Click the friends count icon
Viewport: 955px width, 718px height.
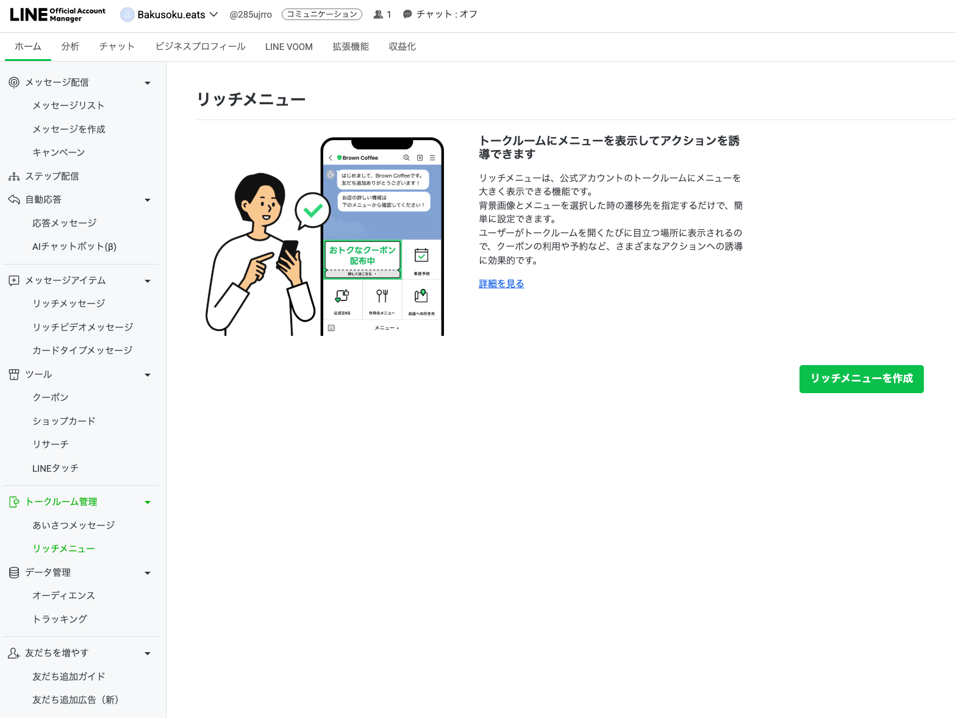pos(378,15)
